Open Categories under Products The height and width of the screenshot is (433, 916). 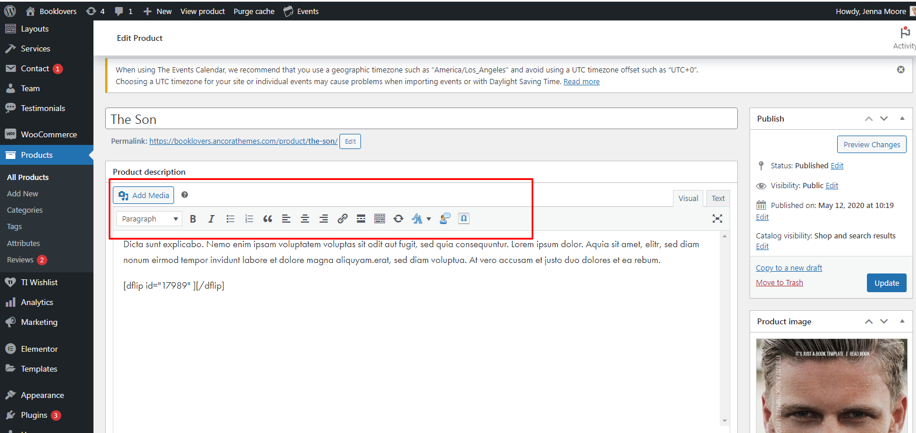(25, 210)
